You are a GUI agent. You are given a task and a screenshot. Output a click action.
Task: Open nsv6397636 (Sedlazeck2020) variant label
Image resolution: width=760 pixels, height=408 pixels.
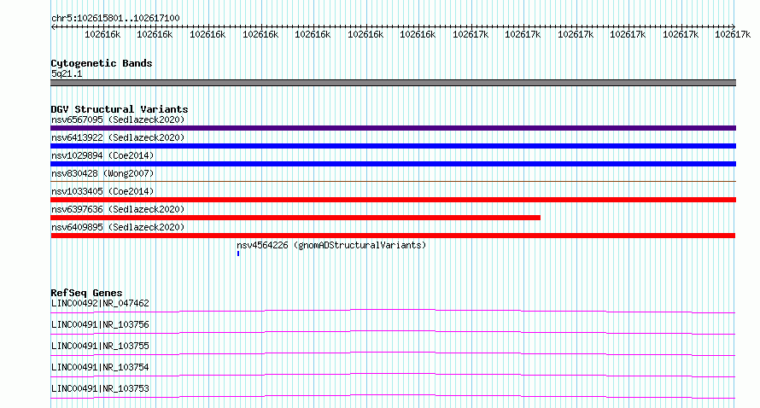118,209
